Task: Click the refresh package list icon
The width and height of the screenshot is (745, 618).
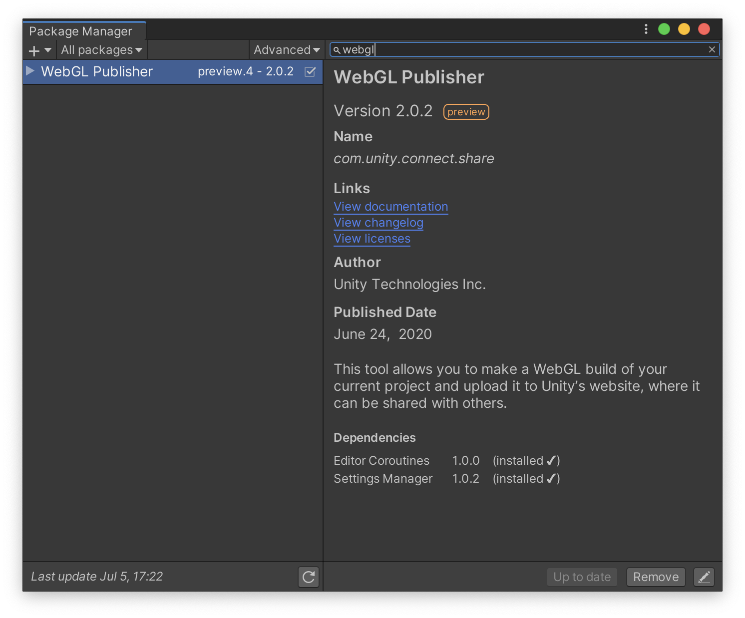Action: 309,577
